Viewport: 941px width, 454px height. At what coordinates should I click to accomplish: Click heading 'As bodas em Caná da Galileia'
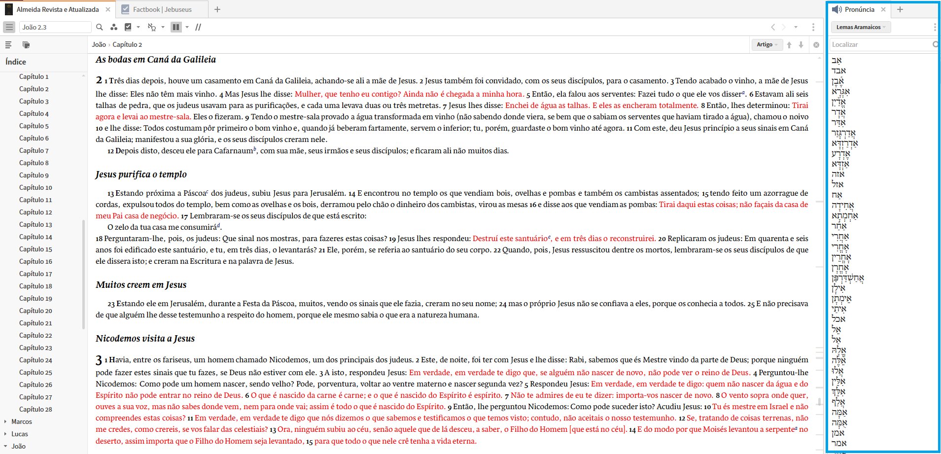pyautogui.click(x=156, y=60)
